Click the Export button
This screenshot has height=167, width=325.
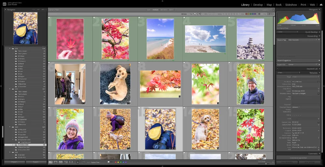click(36, 162)
